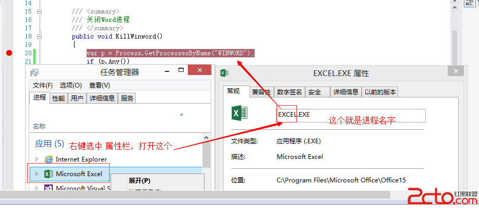
Task: Switch to the 安全 tab in properties
Action: 318,92
